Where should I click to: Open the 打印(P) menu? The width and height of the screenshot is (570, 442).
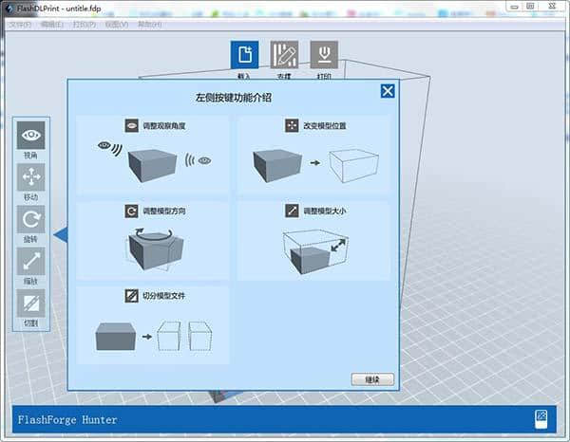click(x=84, y=24)
